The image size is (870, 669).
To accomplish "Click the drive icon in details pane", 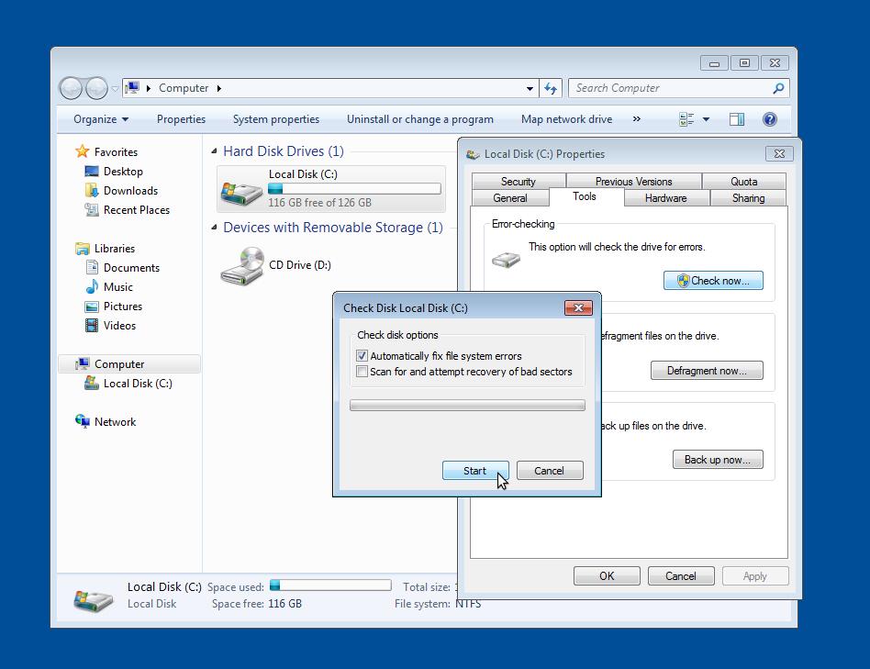I will [94, 600].
